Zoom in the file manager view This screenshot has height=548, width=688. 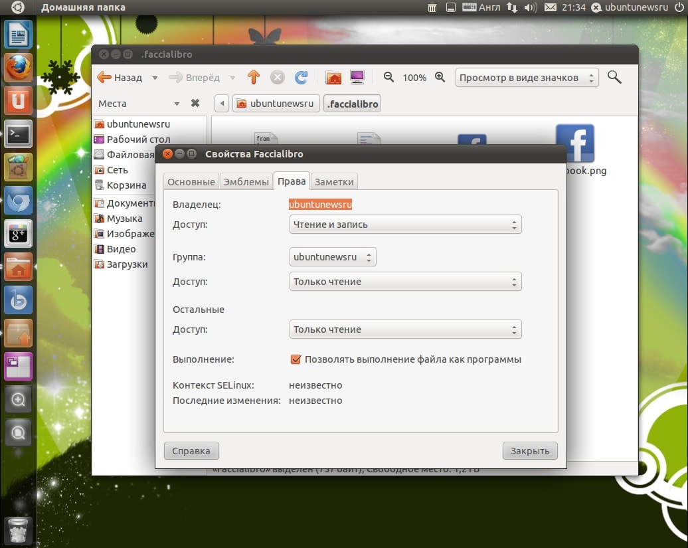[x=440, y=77]
